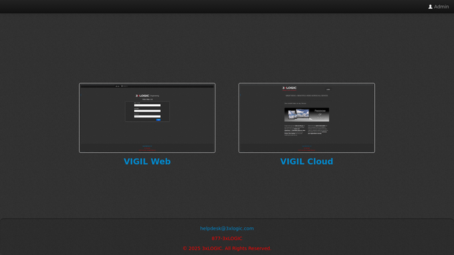Click the email link inside the VIGIL Web preview footer
Image resolution: width=454 pixels, height=255 pixels.
click(x=147, y=146)
